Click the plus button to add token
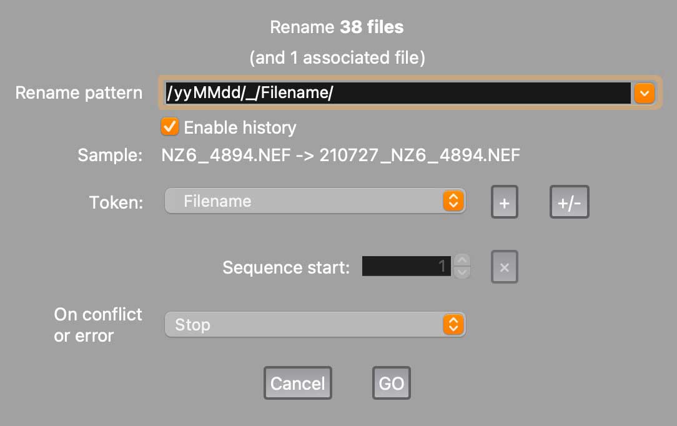The width and height of the screenshot is (677, 426). pos(505,202)
